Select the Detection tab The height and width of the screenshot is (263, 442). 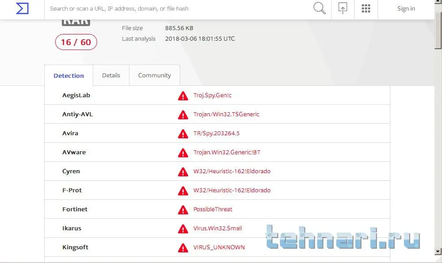(x=69, y=76)
